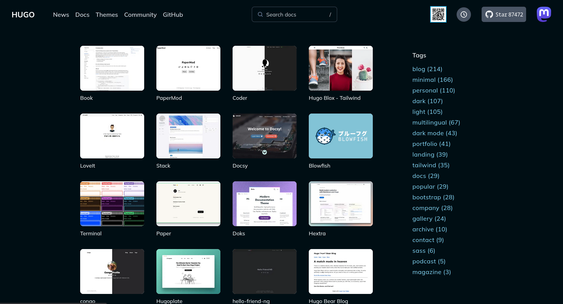This screenshot has width=563, height=304.
Task: Open the Docsy theme thumbnail
Action: 265,136
